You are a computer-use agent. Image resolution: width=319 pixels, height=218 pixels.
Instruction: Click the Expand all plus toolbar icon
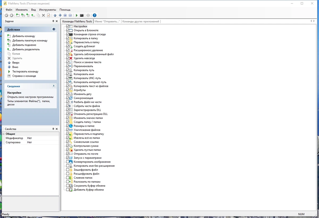[x=65, y=15]
